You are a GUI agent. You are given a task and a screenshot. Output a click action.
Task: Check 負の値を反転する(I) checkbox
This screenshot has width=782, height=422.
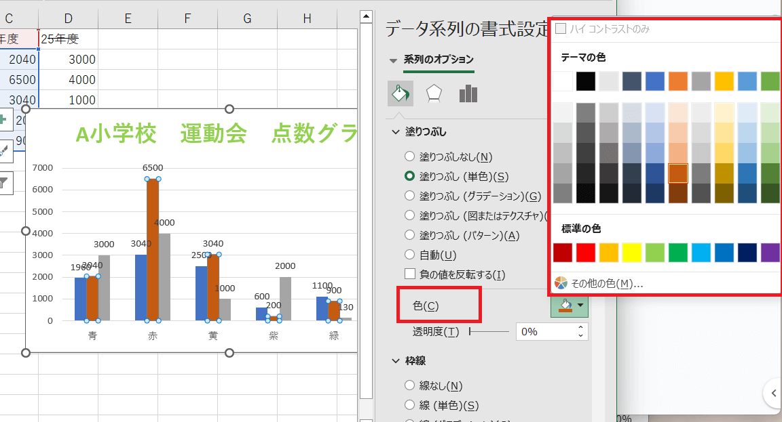coord(410,274)
